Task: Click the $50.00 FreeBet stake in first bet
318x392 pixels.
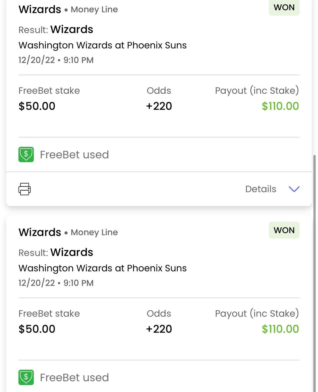Action: point(37,106)
